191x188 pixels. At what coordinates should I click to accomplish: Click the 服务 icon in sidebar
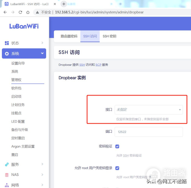pos(7,164)
